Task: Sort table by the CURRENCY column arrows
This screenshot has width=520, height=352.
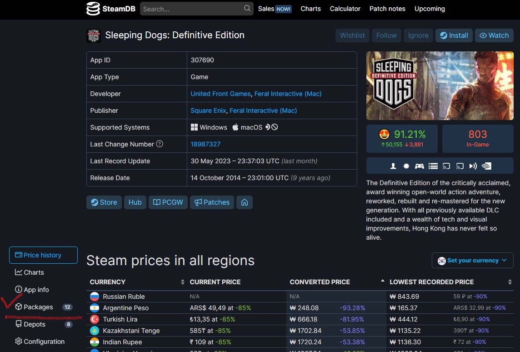Action: coord(182,282)
